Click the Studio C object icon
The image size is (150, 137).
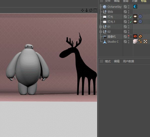coord(105,42)
